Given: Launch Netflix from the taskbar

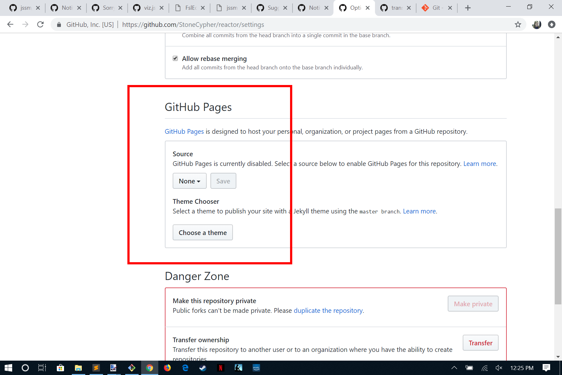Looking at the screenshot, I should [221, 368].
